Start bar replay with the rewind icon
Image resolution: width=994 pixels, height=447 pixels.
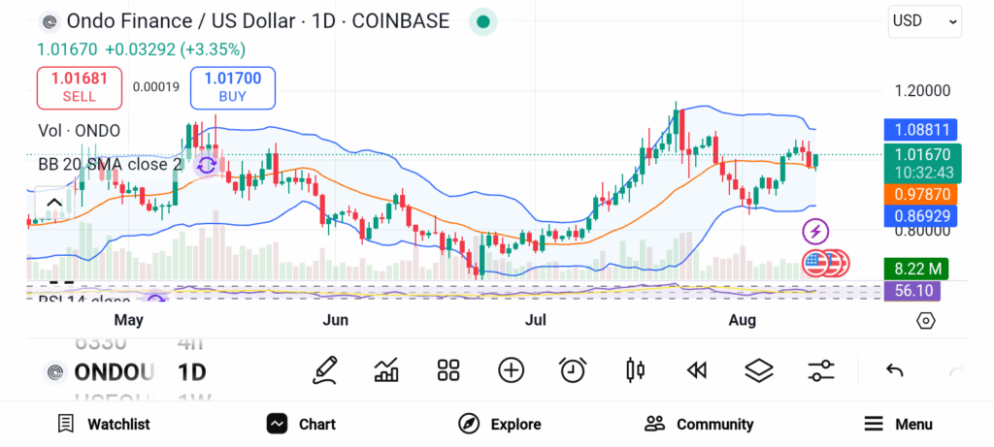coord(696,369)
